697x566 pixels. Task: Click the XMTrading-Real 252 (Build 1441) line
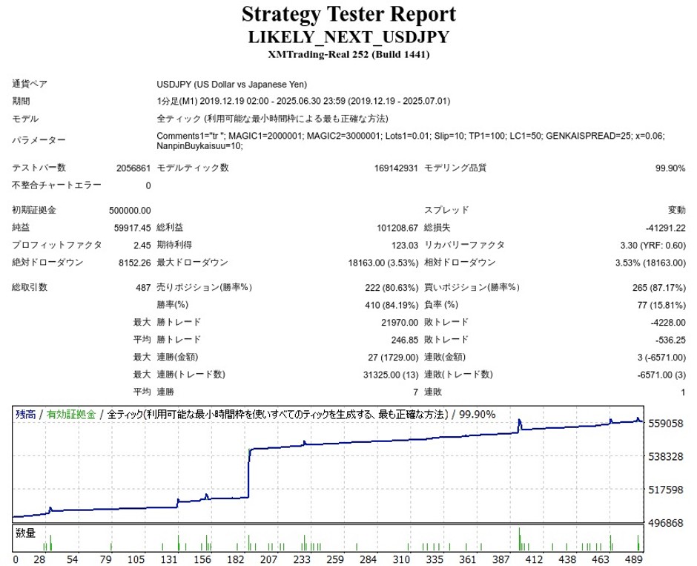click(348, 55)
